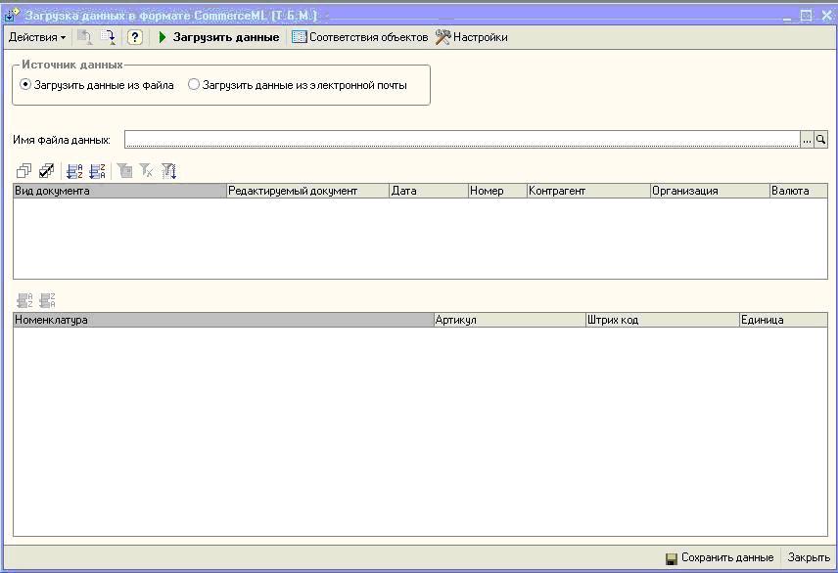The width and height of the screenshot is (838, 573).
Task: Click the help question mark icon
Action: pos(135,37)
